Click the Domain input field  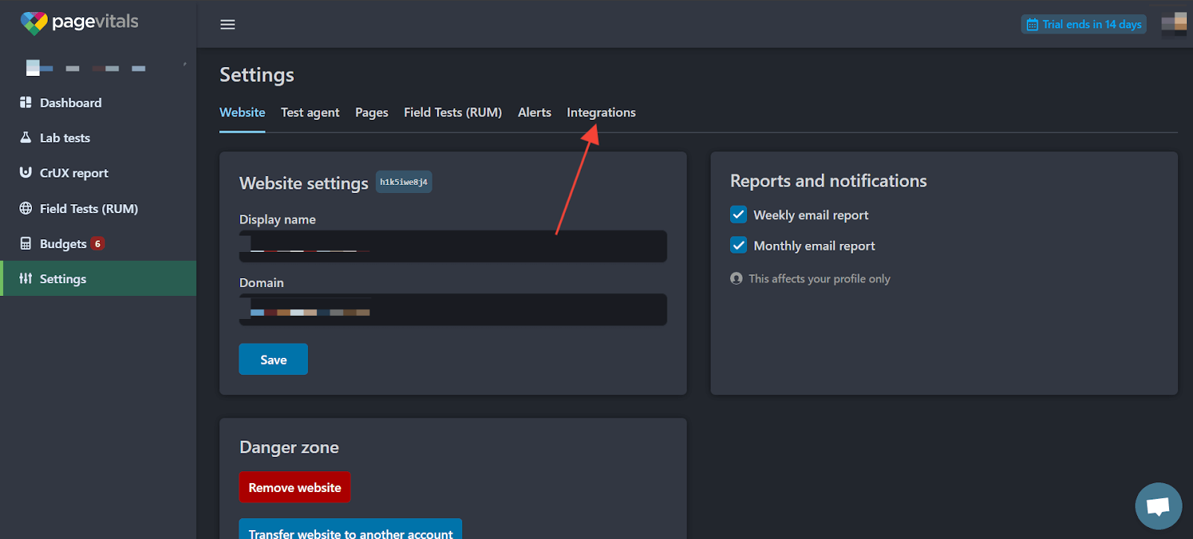453,309
